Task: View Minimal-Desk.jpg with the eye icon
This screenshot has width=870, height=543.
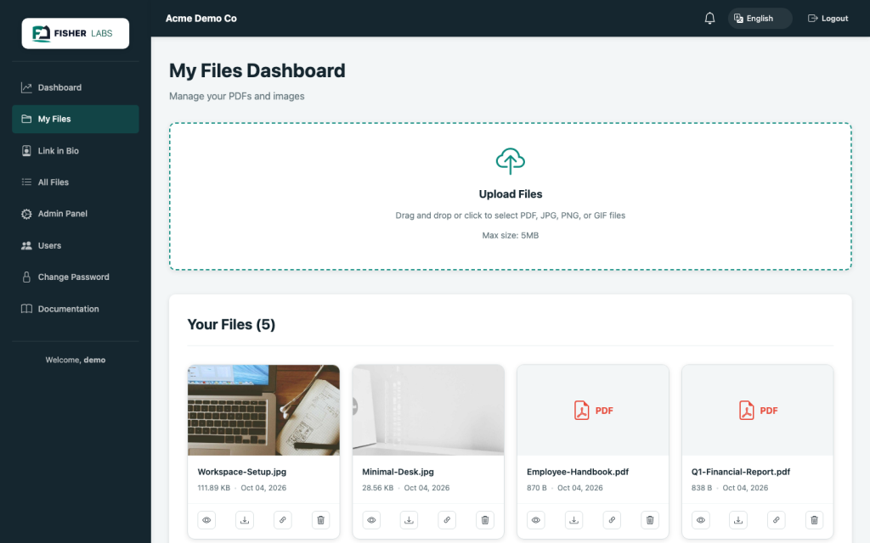Action: click(x=371, y=520)
